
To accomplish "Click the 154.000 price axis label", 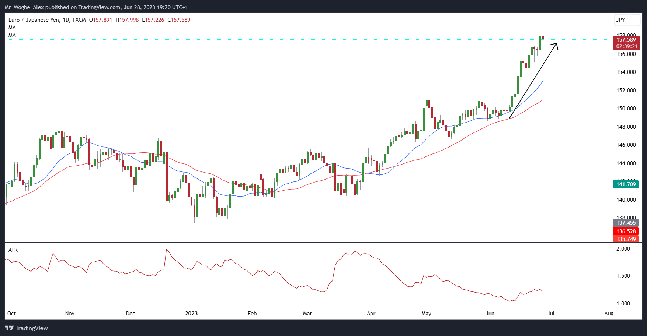I will coord(626,72).
